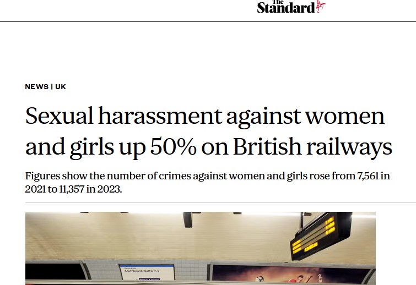The height and width of the screenshot is (285, 416).
Task: Click the word 'Sexual' starting the headline
Action: (60, 117)
